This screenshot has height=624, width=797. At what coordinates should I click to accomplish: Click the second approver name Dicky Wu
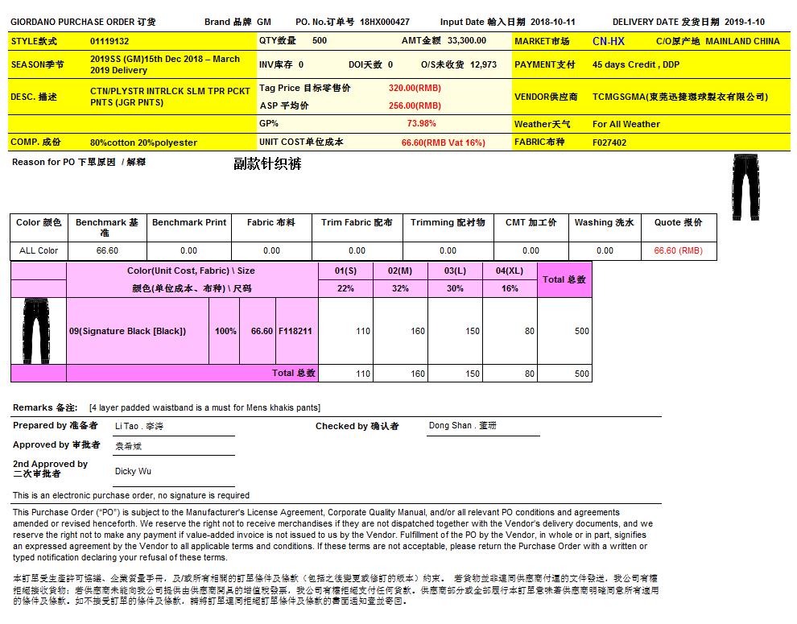click(133, 471)
